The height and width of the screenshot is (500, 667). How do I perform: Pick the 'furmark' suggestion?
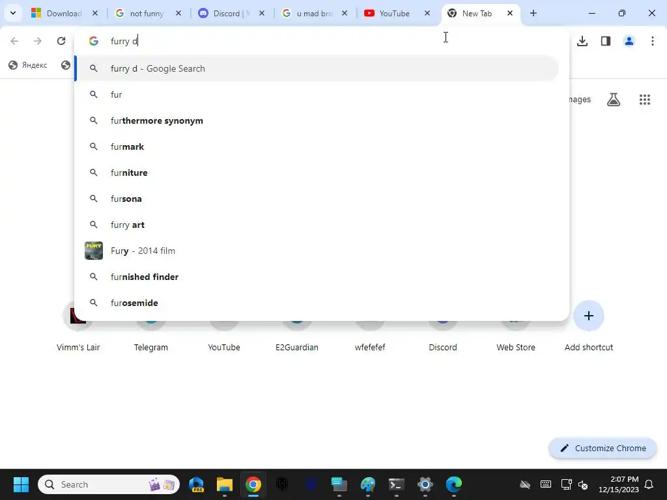(317, 146)
